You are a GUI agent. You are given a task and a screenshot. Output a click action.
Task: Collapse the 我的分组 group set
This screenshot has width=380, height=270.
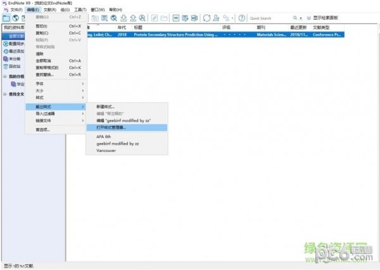tap(5, 77)
